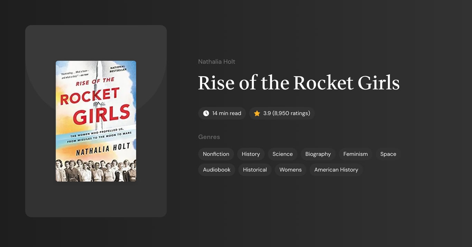Click the rounded card containing the cover
Image resolution: width=472 pixels, height=247 pixels.
[96, 121]
